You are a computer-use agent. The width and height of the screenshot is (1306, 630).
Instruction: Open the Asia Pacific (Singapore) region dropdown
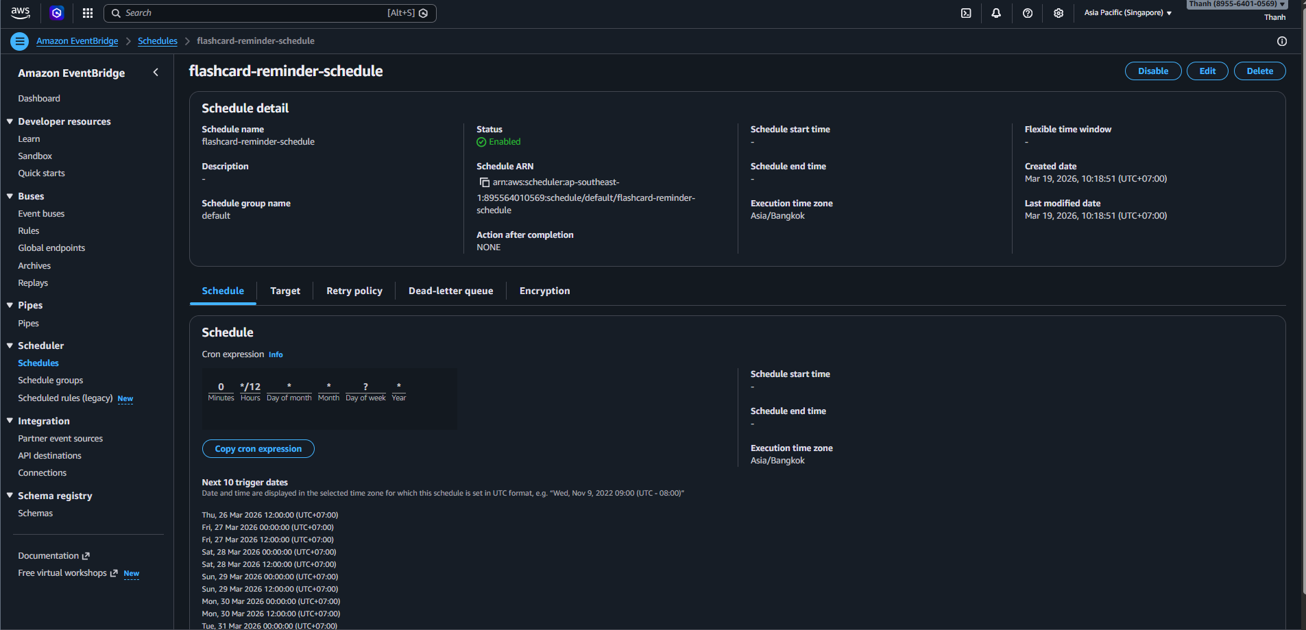[x=1127, y=13]
